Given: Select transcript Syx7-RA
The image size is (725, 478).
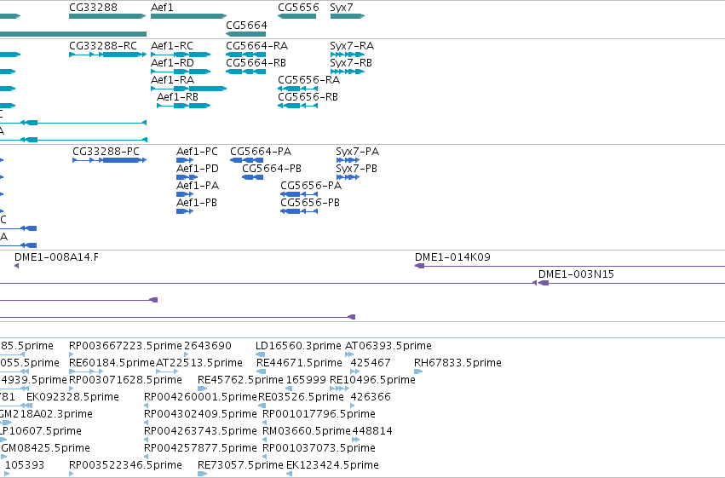Looking at the screenshot, I should pos(348,55).
